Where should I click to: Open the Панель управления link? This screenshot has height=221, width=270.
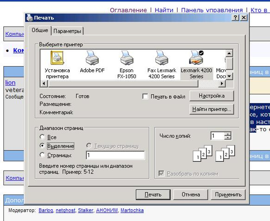[x=212, y=10]
